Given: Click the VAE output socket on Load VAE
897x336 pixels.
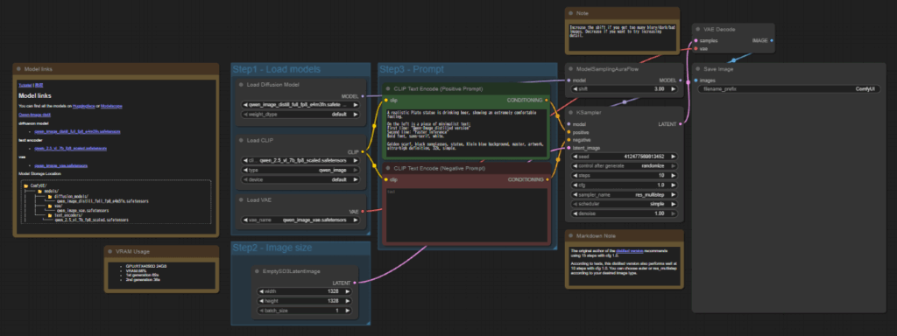Looking at the screenshot, I should 363,212.
